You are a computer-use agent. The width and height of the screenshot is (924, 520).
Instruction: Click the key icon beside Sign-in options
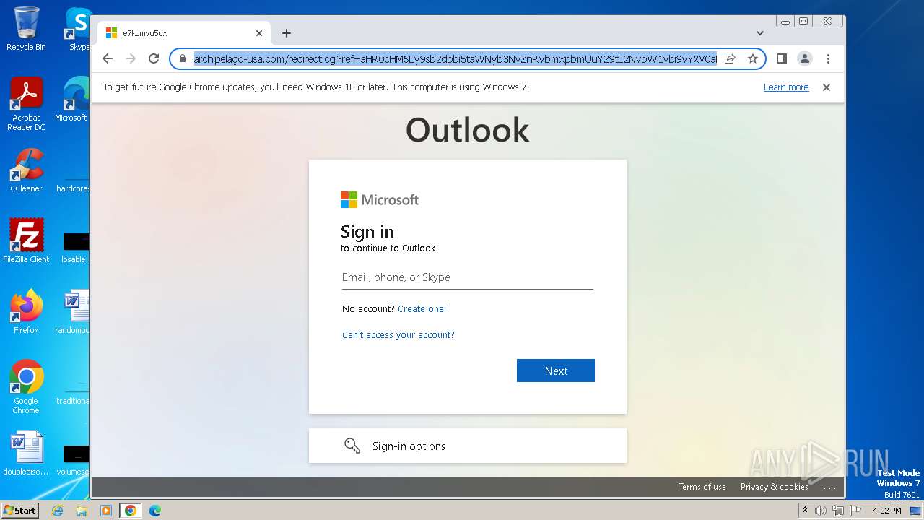[x=352, y=446]
